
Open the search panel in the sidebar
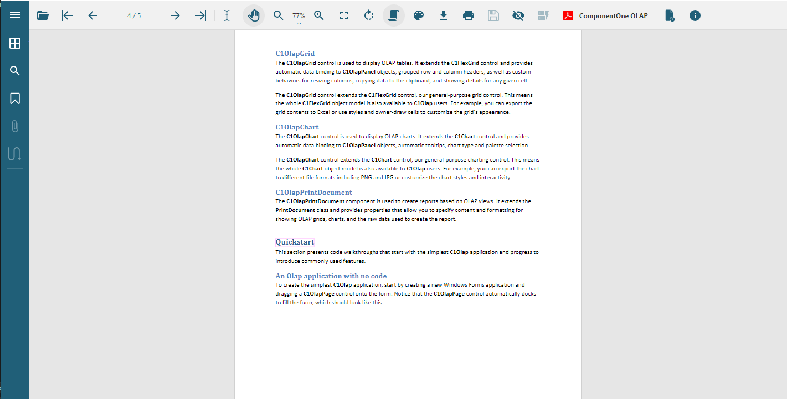click(x=15, y=71)
